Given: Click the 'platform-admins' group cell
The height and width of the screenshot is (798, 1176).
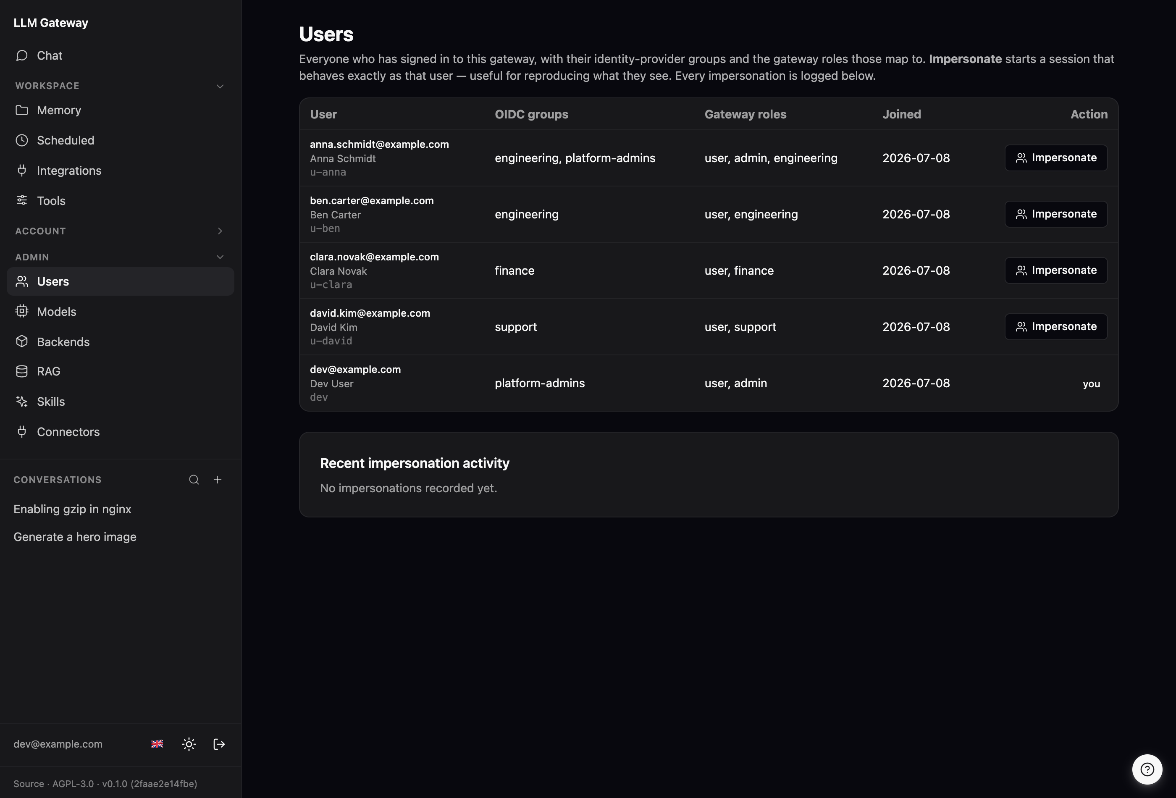Looking at the screenshot, I should (x=539, y=383).
